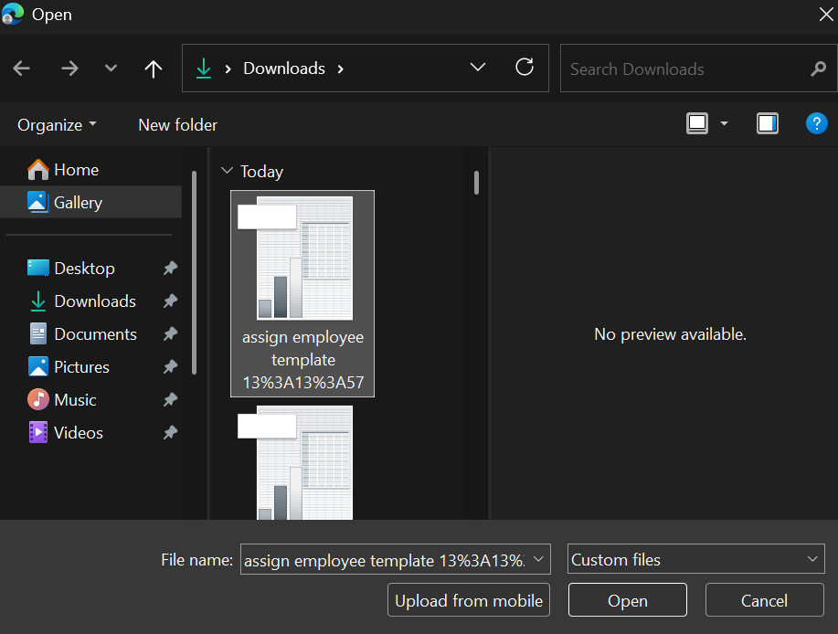
Task: Open Downloads in the sidebar
Action: [x=95, y=301]
